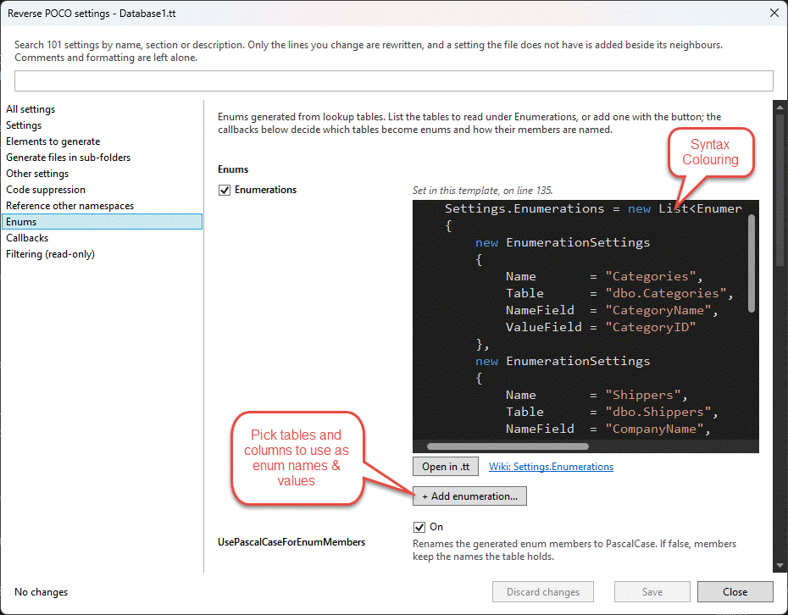Click the "CompanyName" string in code
Image resolution: width=788 pixels, height=615 pixels.
coord(654,429)
